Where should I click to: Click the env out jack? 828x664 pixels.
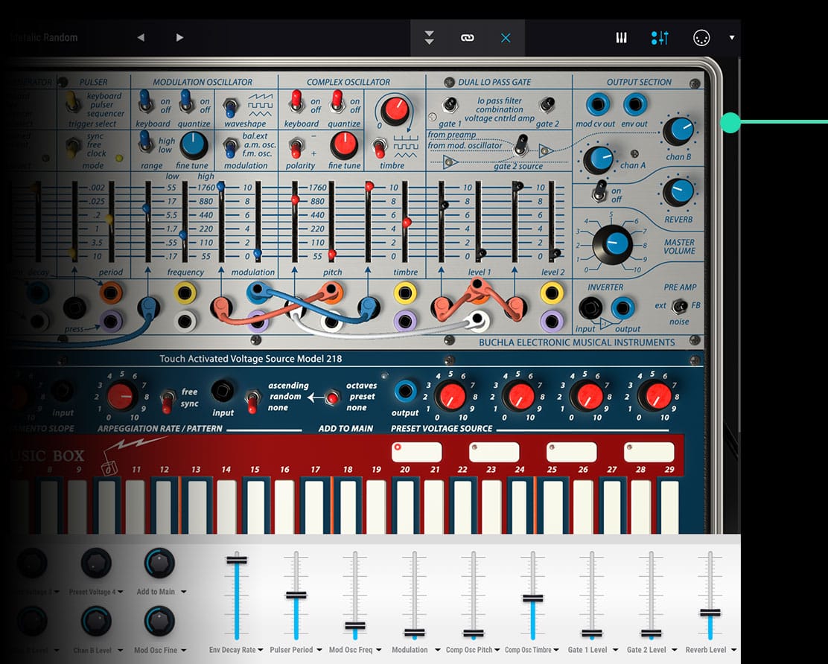[634, 104]
